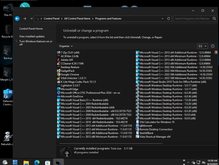The height and width of the screenshot is (165, 219).
Task: Select Windows Desktop Runtime 9.0.9 (x64)
Action: point(166,115)
